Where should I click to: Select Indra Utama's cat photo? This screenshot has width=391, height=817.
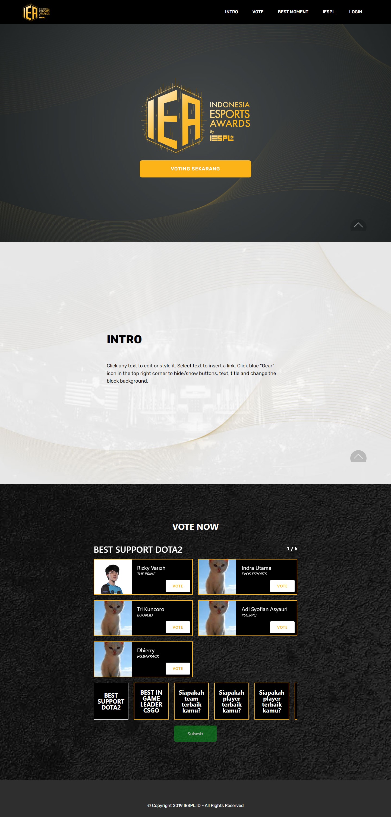(217, 577)
